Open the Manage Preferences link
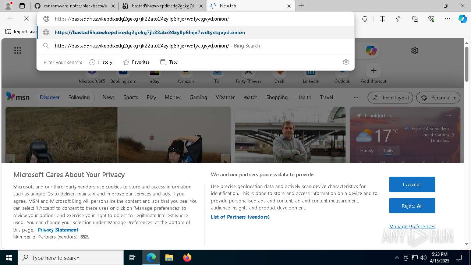The height and width of the screenshot is (265, 471). pos(412,226)
